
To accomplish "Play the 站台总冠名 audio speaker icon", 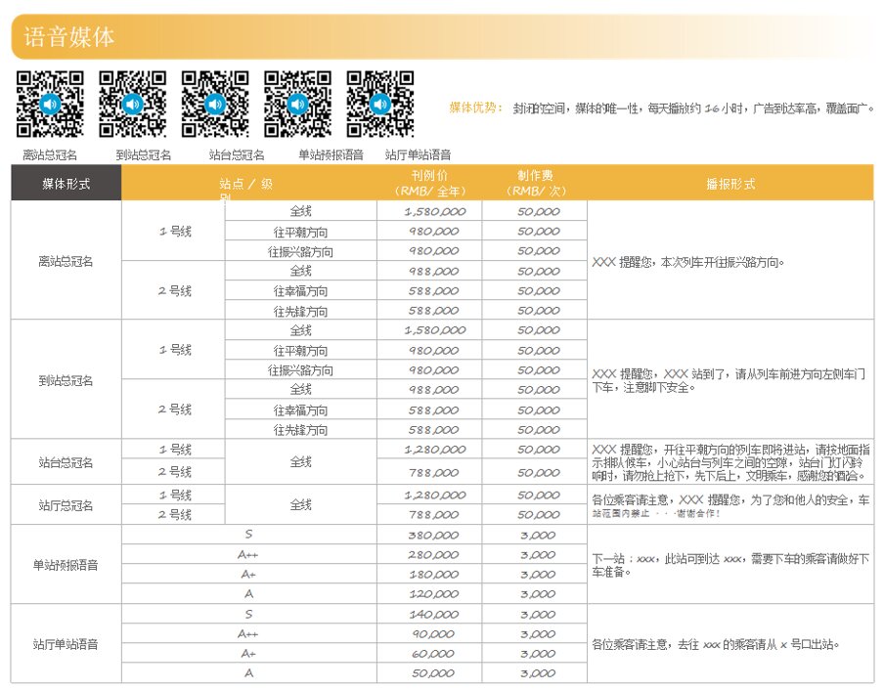I will 215,106.
